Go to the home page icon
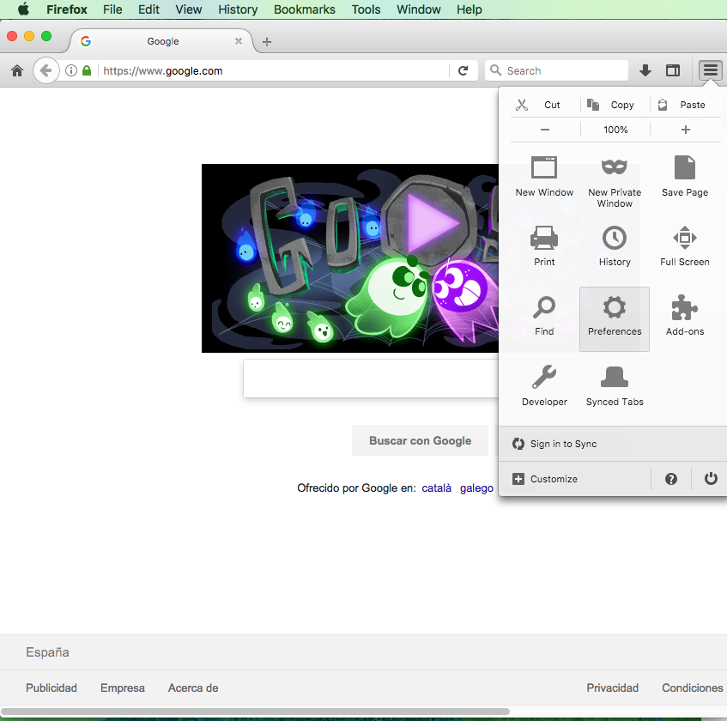This screenshot has height=721, width=727. pyautogui.click(x=17, y=70)
